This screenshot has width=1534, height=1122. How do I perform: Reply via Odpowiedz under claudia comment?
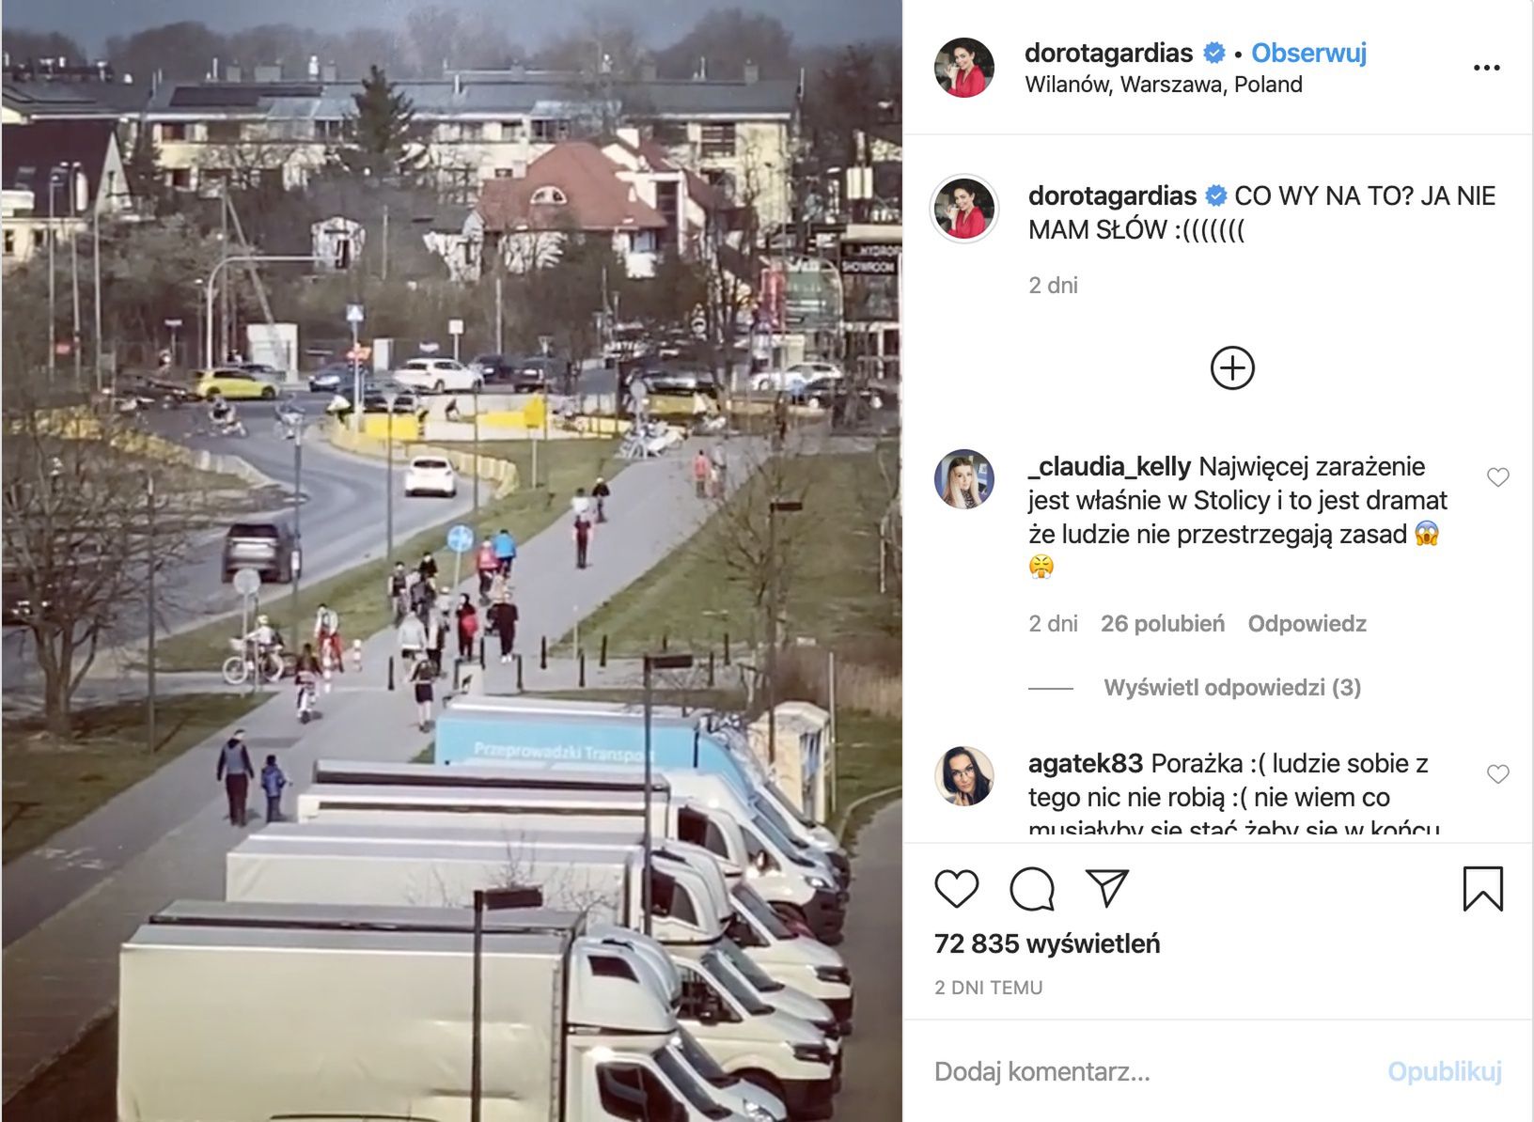[1307, 624]
